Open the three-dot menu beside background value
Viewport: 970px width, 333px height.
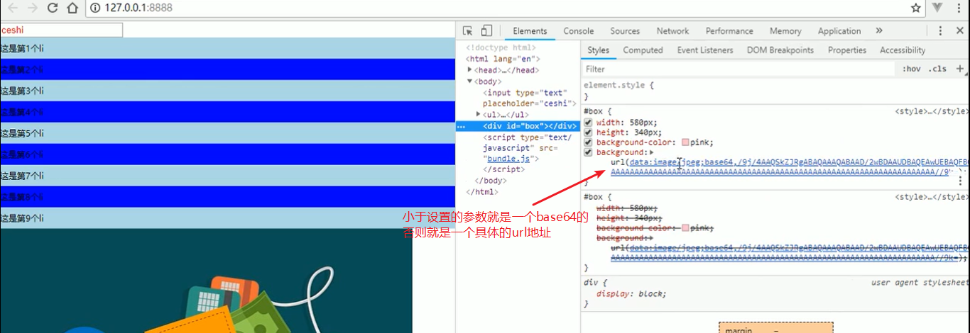pyautogui.click(x=961, y=181)
